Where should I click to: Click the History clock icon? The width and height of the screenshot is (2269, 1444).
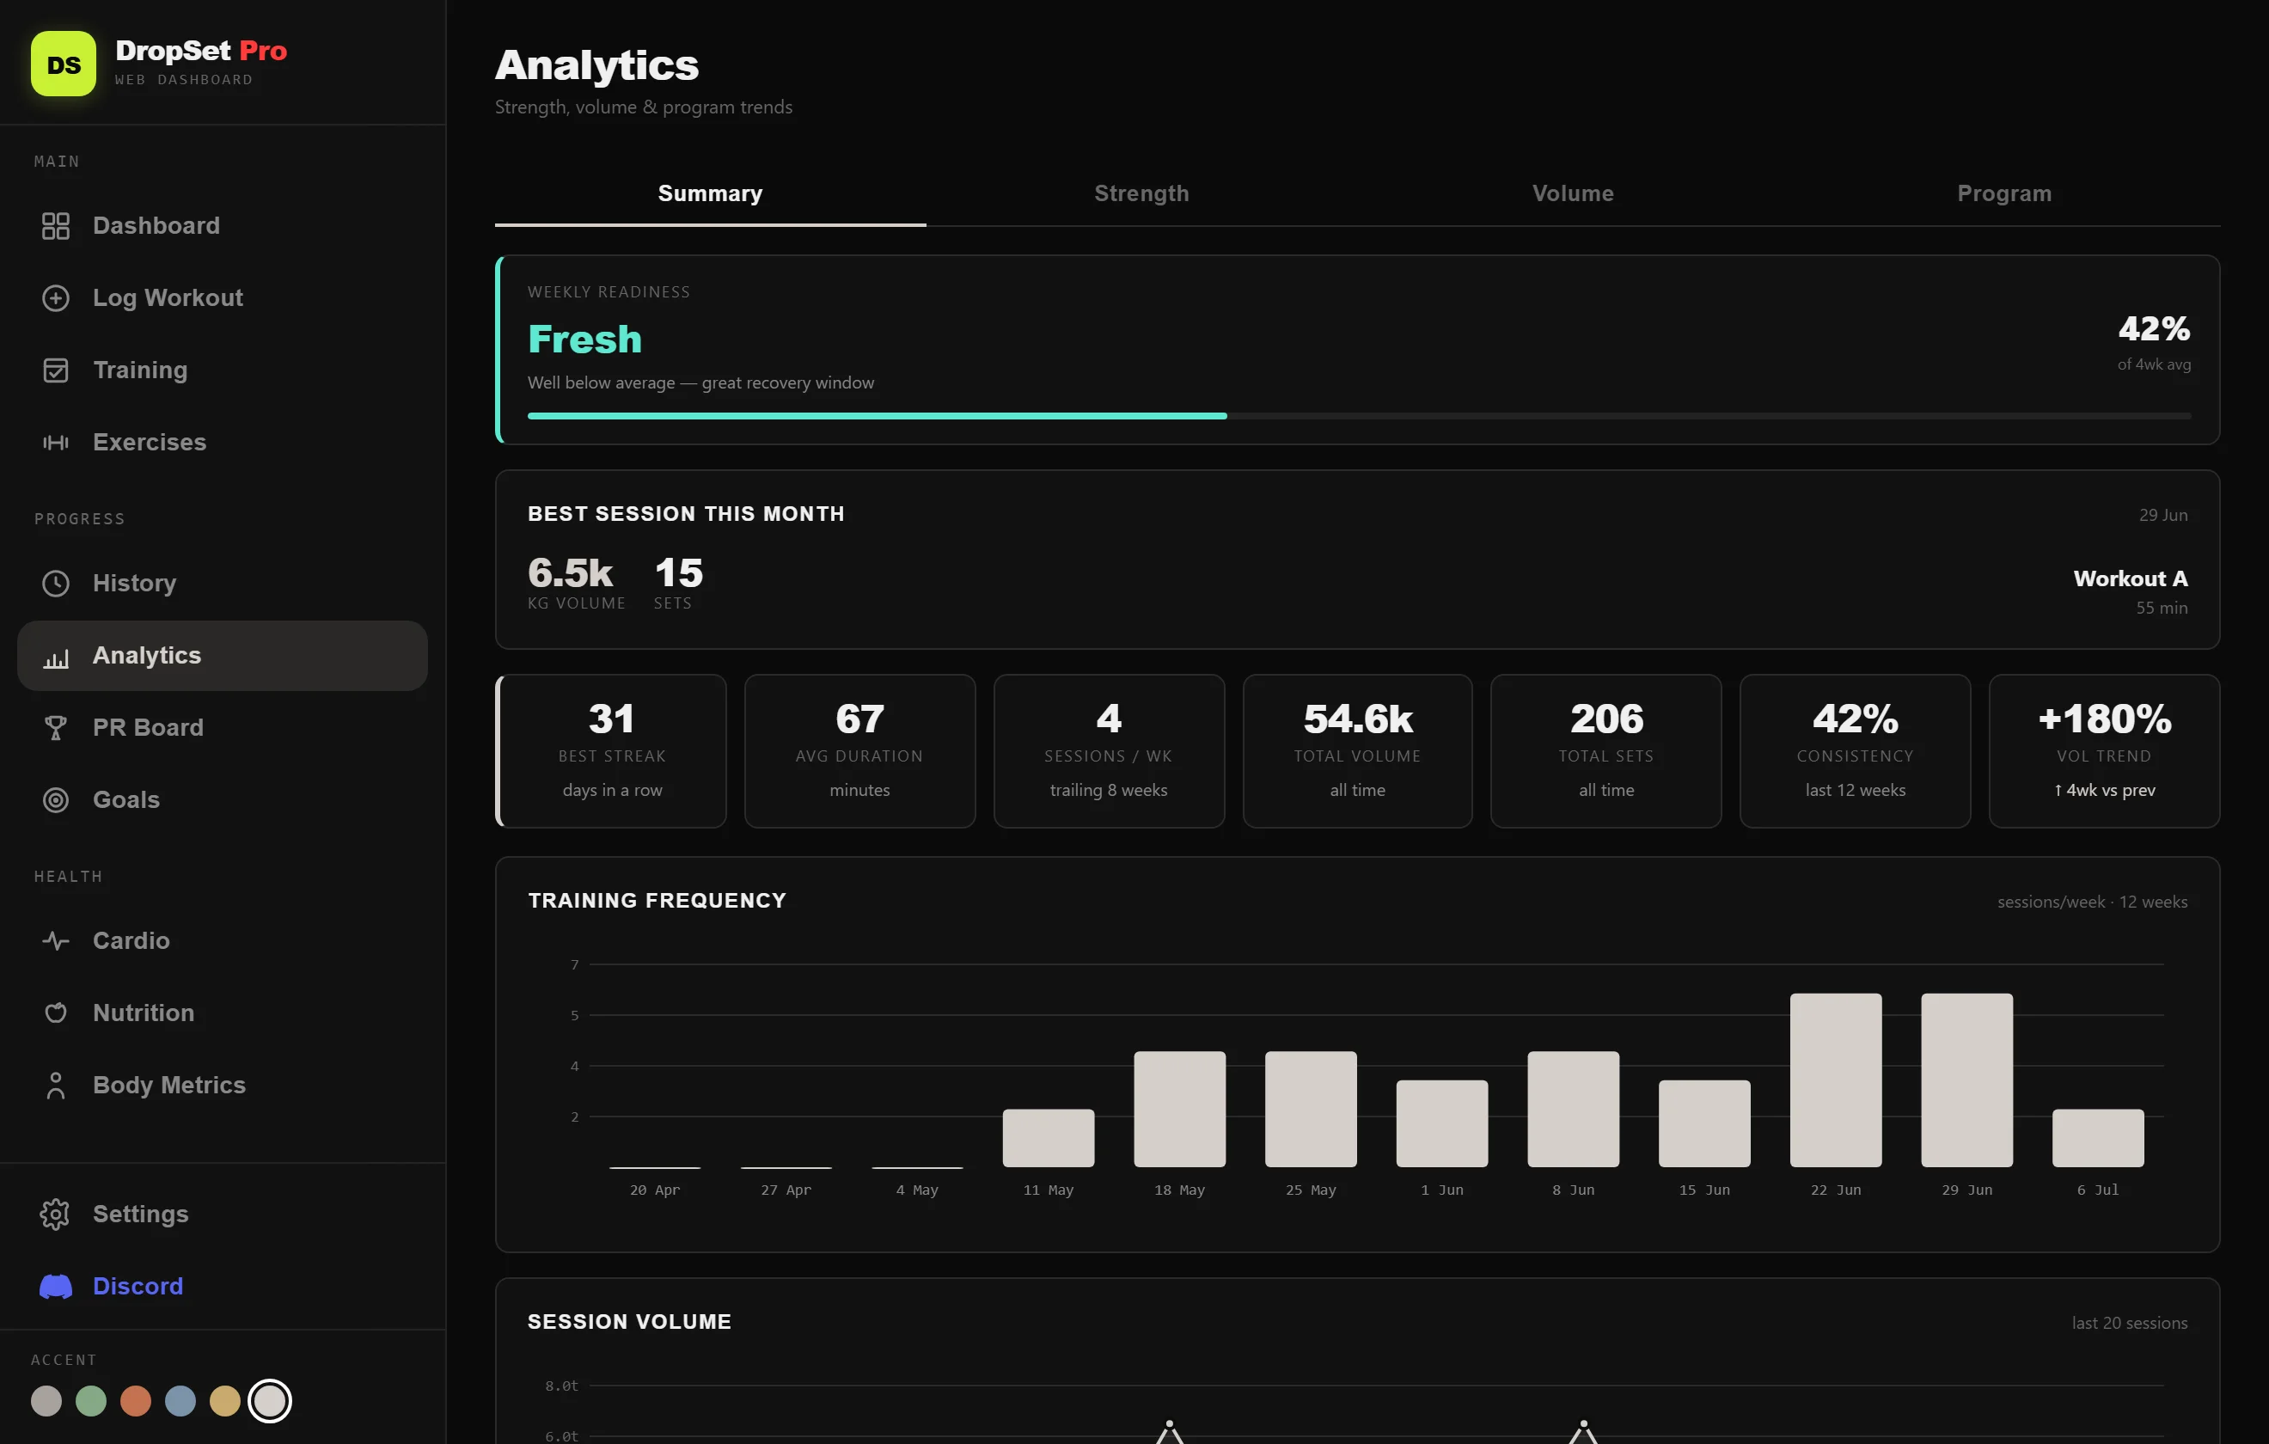[x=56, y=584]
